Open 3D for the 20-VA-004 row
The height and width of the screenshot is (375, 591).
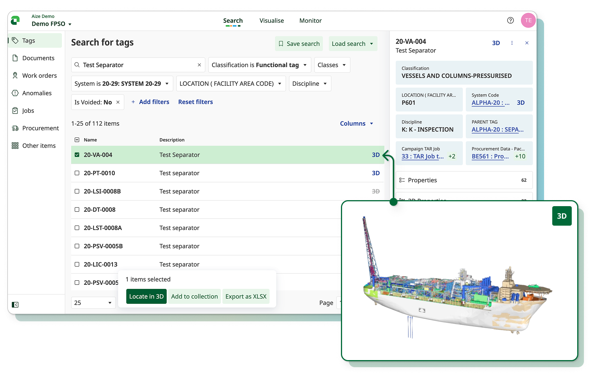(376, 155)
